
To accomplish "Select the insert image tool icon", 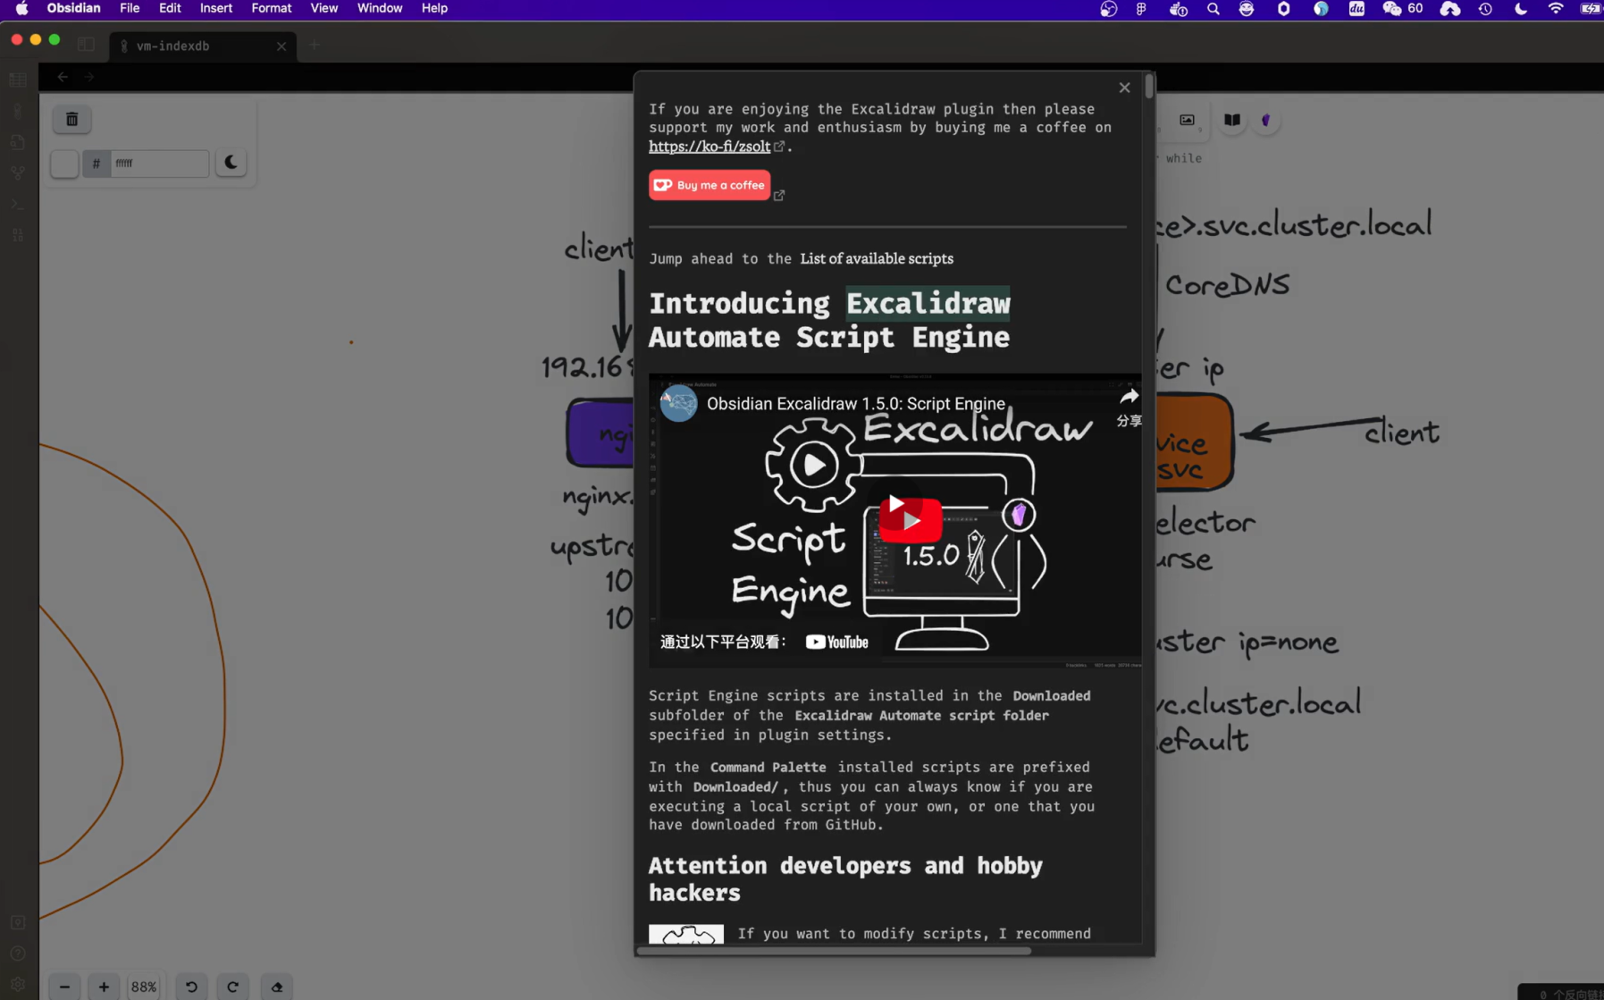I will [x=1187, y=120].
